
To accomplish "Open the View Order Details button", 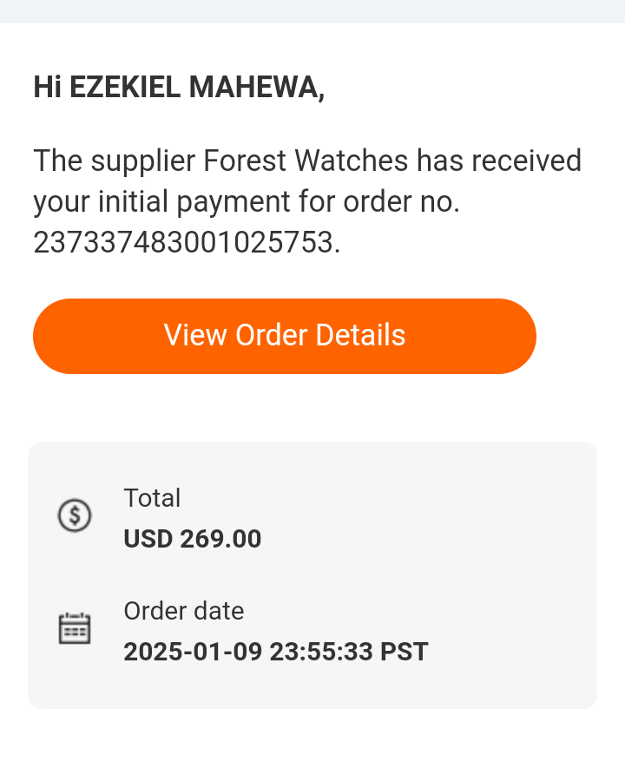I will (x=285, y=336).
